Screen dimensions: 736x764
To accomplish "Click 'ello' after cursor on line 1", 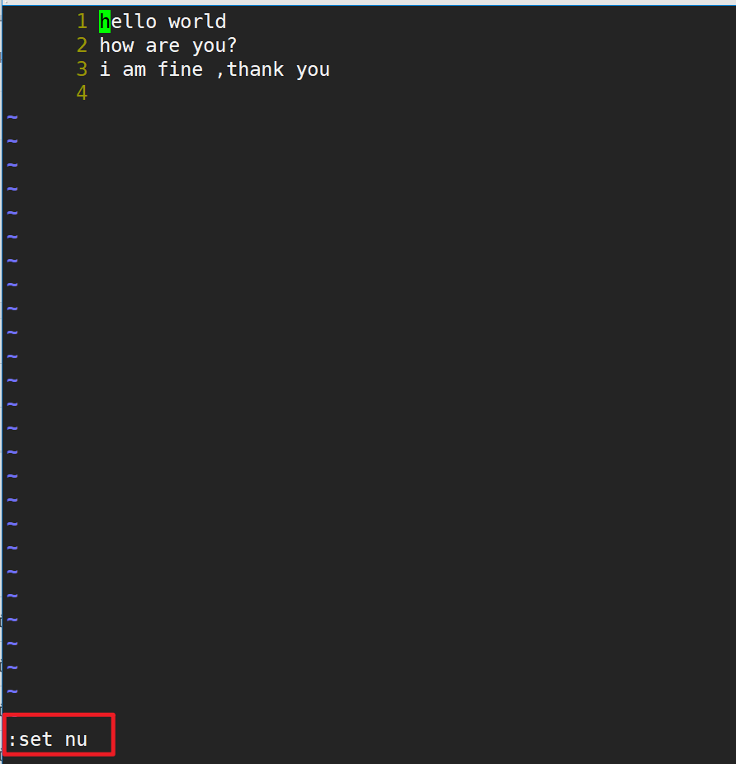I will (x=134, y=21).
